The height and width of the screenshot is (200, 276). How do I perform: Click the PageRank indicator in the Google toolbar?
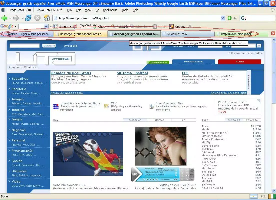click(85, 26)
